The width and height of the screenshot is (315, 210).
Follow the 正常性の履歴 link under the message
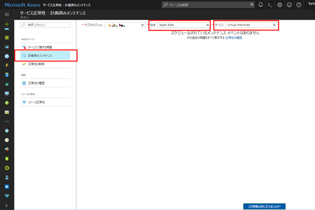pyautogui.click(x=234, y=38)
